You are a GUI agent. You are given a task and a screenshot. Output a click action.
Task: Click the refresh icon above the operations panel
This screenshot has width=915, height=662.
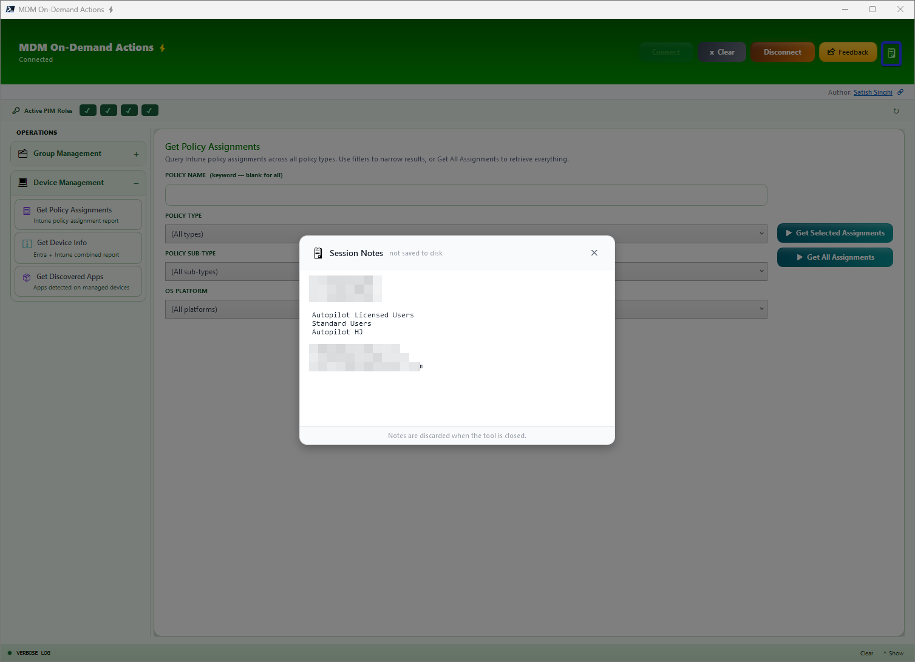[x=896, y=110]
